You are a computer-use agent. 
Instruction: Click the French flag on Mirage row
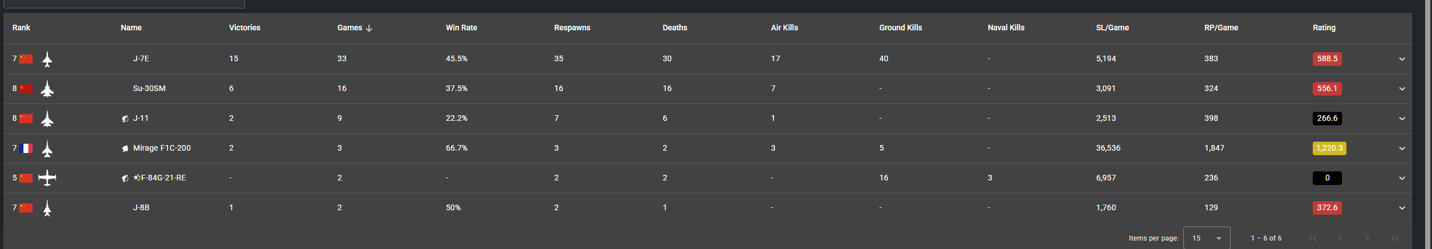click(x=26, y=148)
